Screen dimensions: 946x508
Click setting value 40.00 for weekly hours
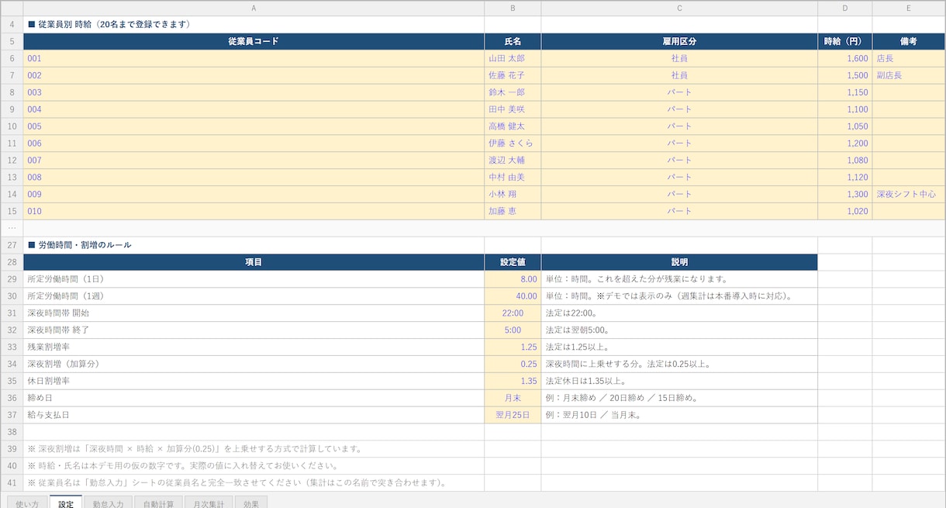pyautogui.click(x=513, y=296)
